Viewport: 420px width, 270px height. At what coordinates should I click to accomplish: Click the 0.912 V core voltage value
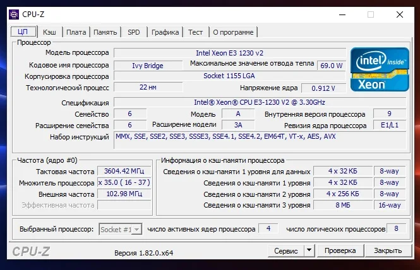[323, 88]
